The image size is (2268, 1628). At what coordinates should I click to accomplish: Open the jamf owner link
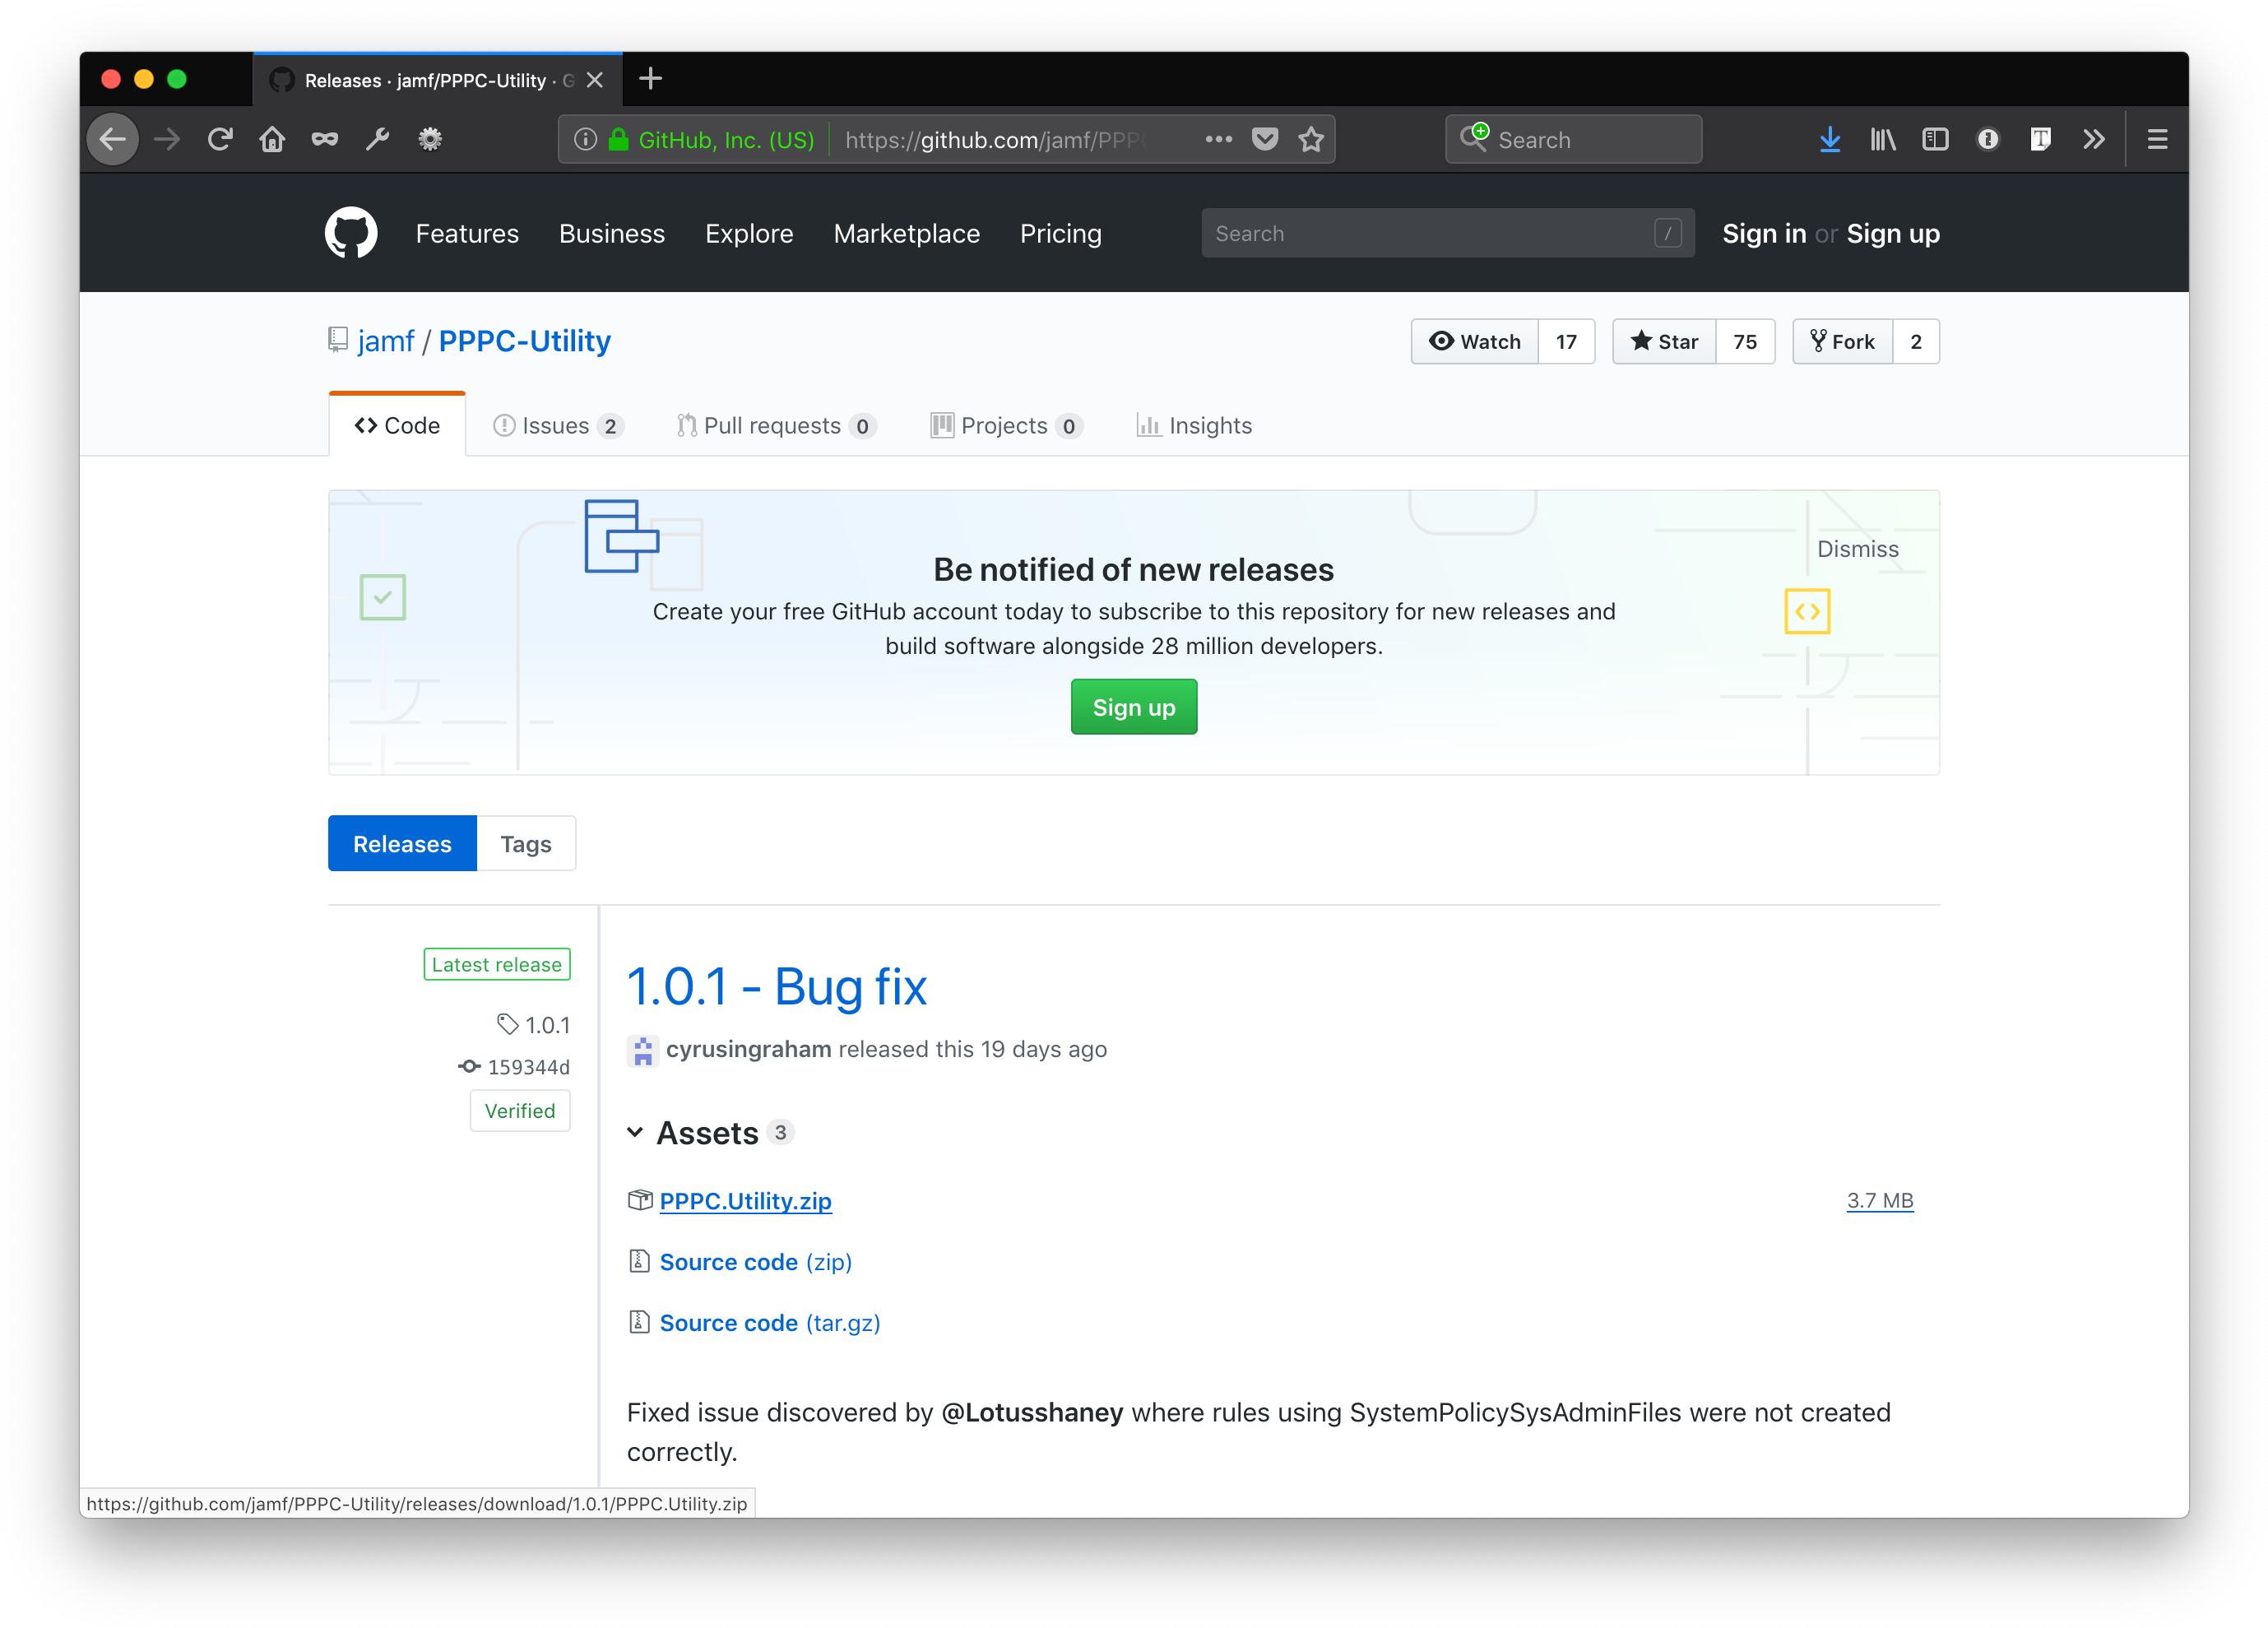pos(386,341)
